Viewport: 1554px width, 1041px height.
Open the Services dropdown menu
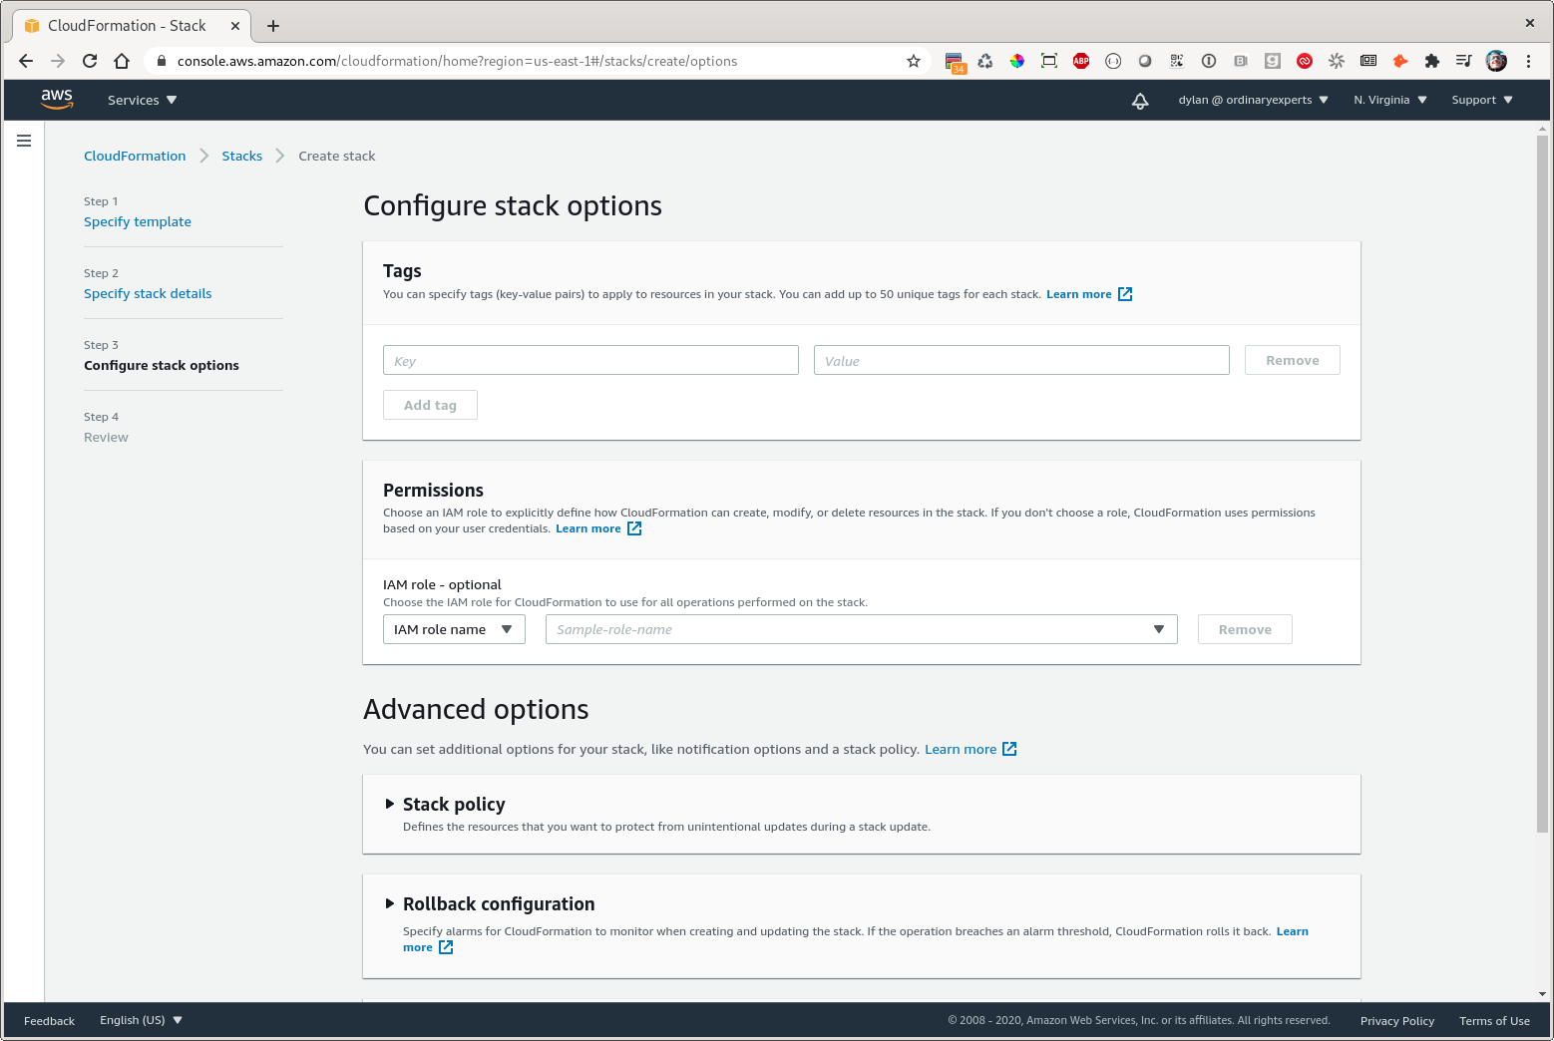142,100
